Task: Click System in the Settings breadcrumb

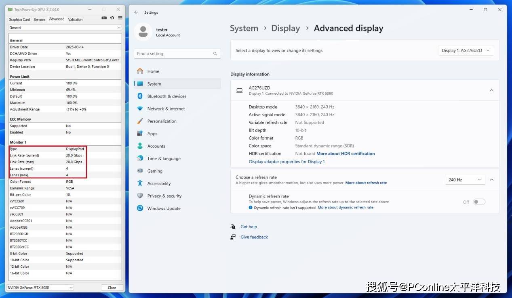Action: (244, 28)
